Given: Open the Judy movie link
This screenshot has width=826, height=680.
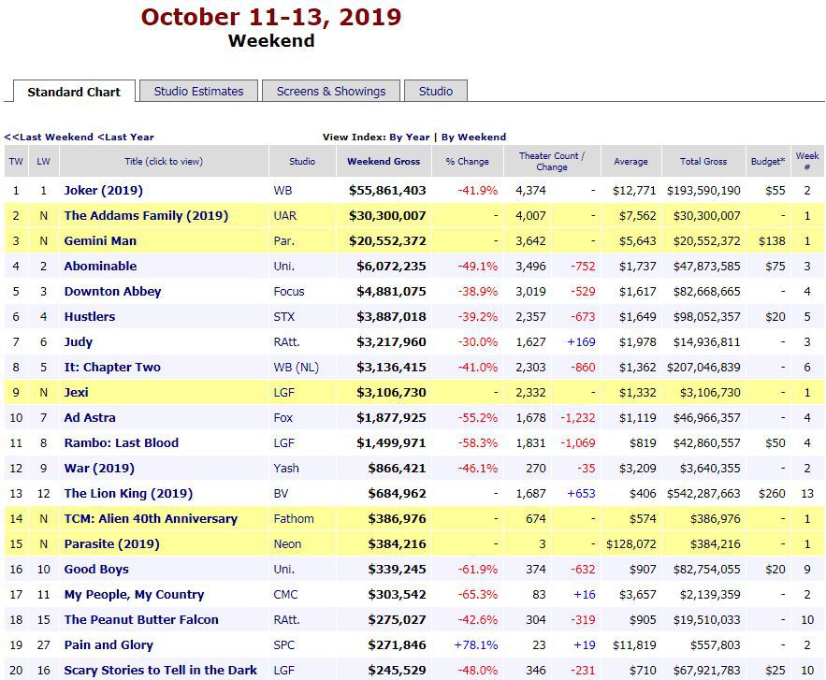Looking at the screenshot, I should pos(78,341).
